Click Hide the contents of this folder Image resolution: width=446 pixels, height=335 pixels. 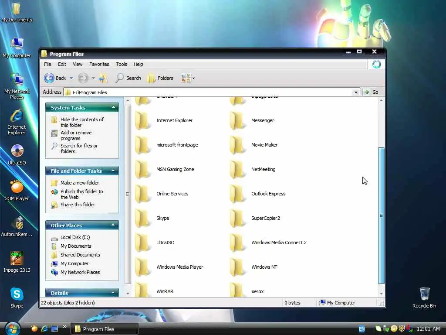tap(82, 122)
